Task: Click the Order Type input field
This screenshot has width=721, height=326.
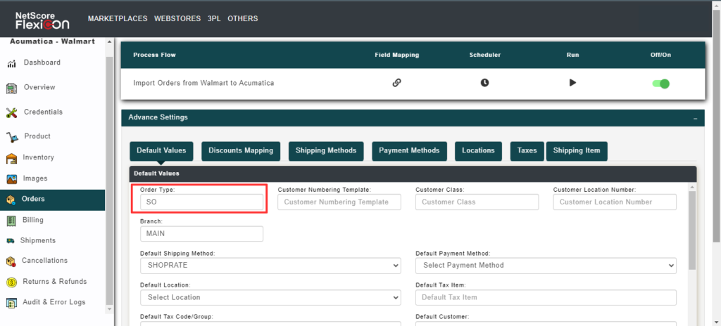Action: (x=201, y=202)
